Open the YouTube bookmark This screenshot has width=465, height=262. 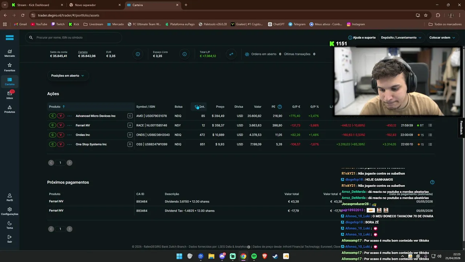tap(39, 24)
